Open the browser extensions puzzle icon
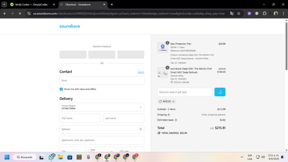The width and height of the screenshot is (288, 162). coord(265,13)
